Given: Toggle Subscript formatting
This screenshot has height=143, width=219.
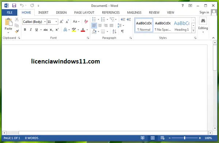Looking at the screenshot, I should [x=51, y=30].
